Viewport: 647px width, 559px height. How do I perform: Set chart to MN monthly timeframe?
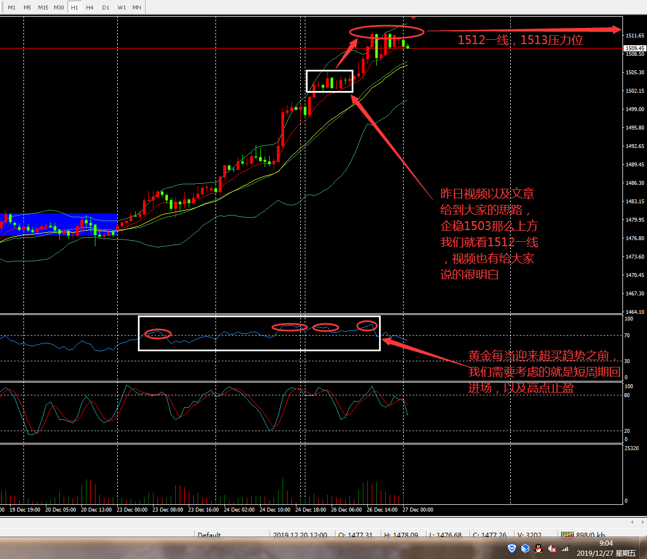[x=137, y=7]
